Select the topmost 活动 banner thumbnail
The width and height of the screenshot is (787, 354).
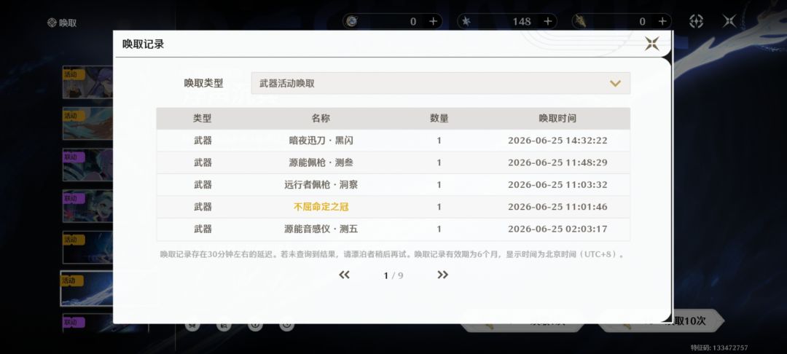(x=87, y=82)
